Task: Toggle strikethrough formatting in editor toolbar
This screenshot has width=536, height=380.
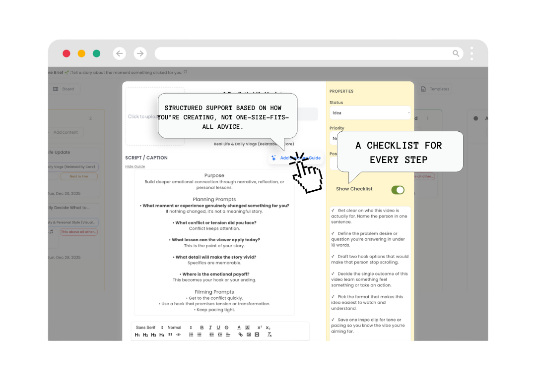Action: pyautogui.click(x=227, y=327)
